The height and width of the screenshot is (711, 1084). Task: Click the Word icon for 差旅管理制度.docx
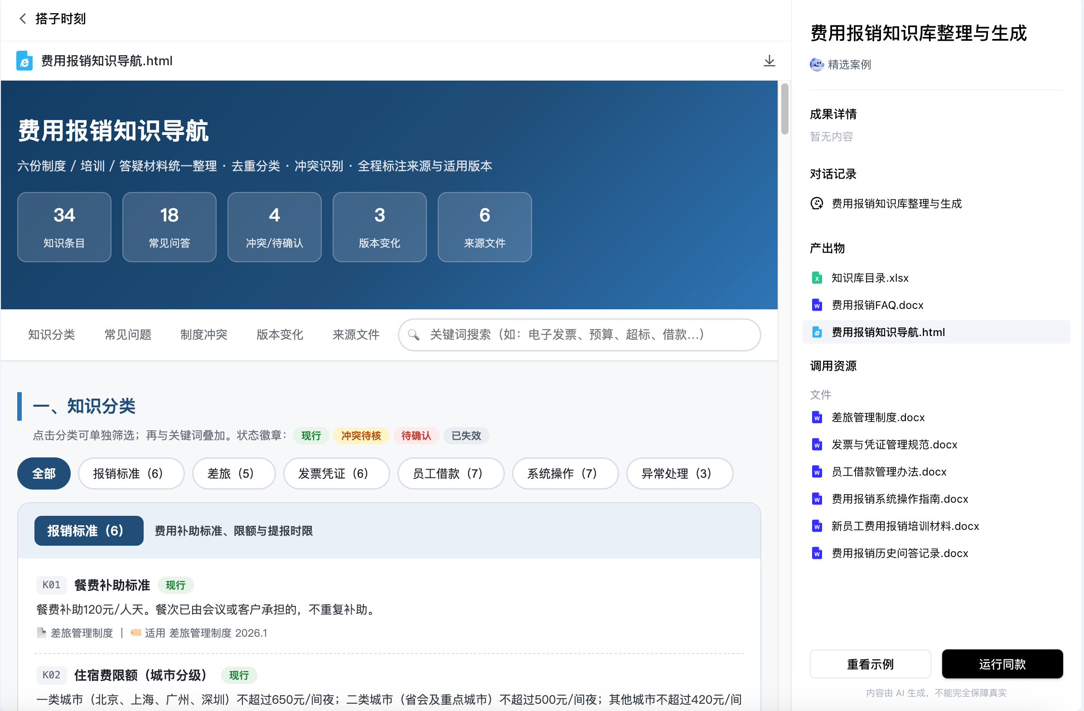pyautogui.click(x=817, y=418)
